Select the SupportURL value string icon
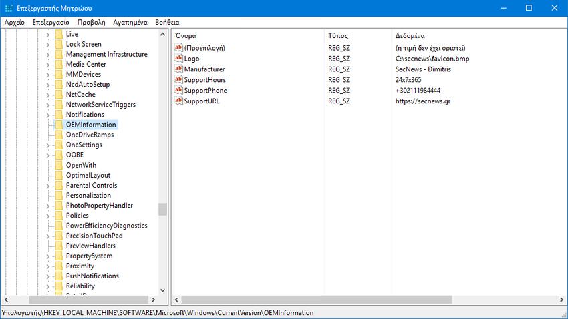The image size is (568, 319). (x=178, y=101)
